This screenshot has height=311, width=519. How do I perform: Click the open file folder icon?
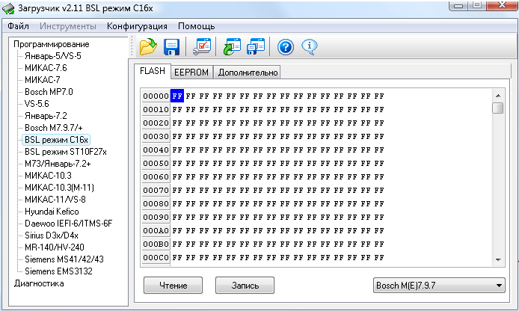pyautogui.click(x=148, y=47)
